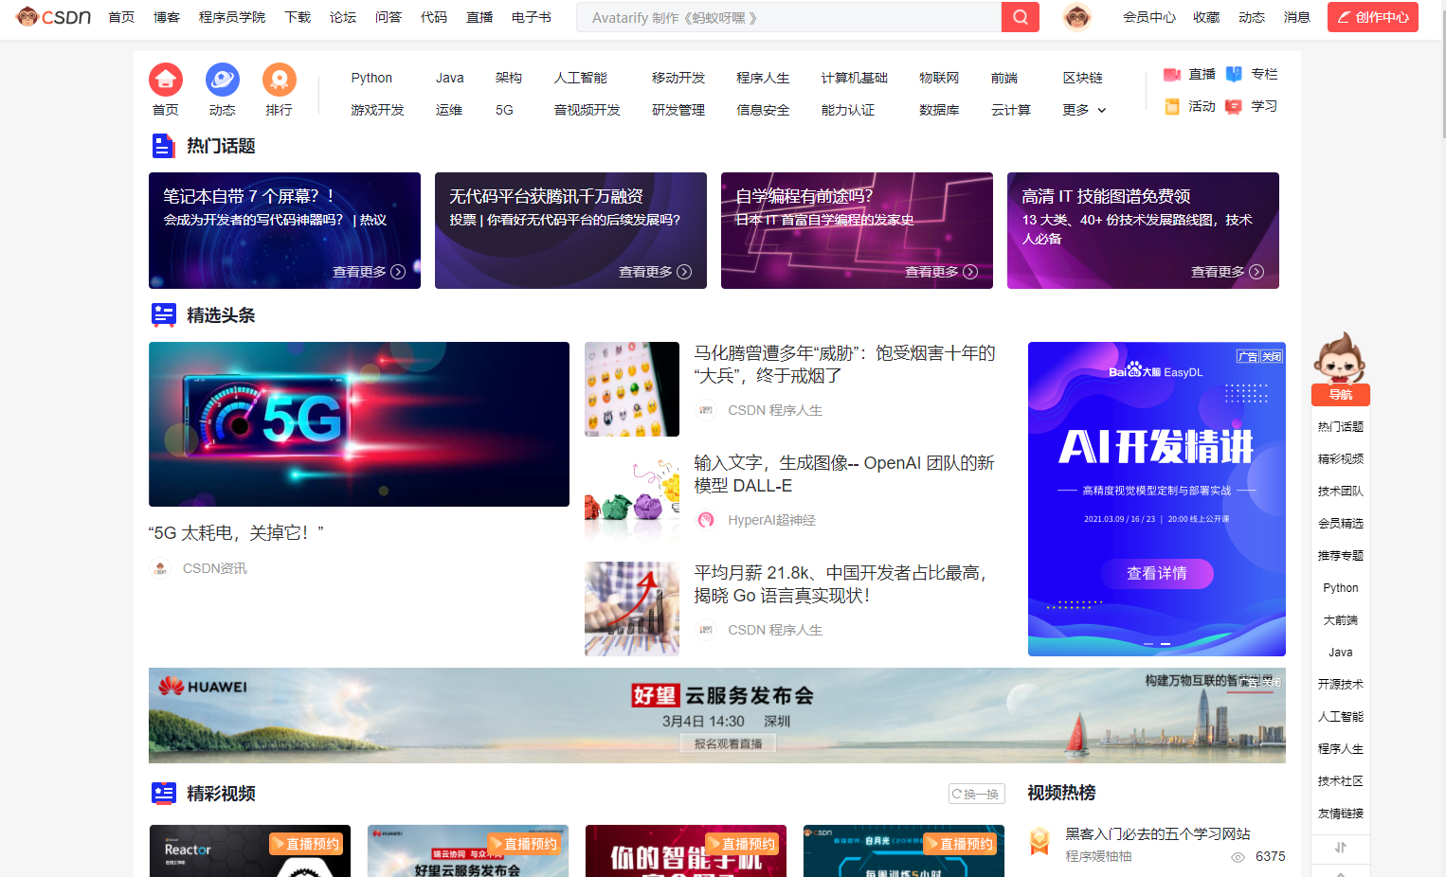Click the 直播 live camera icon

tap(1172, 75)
